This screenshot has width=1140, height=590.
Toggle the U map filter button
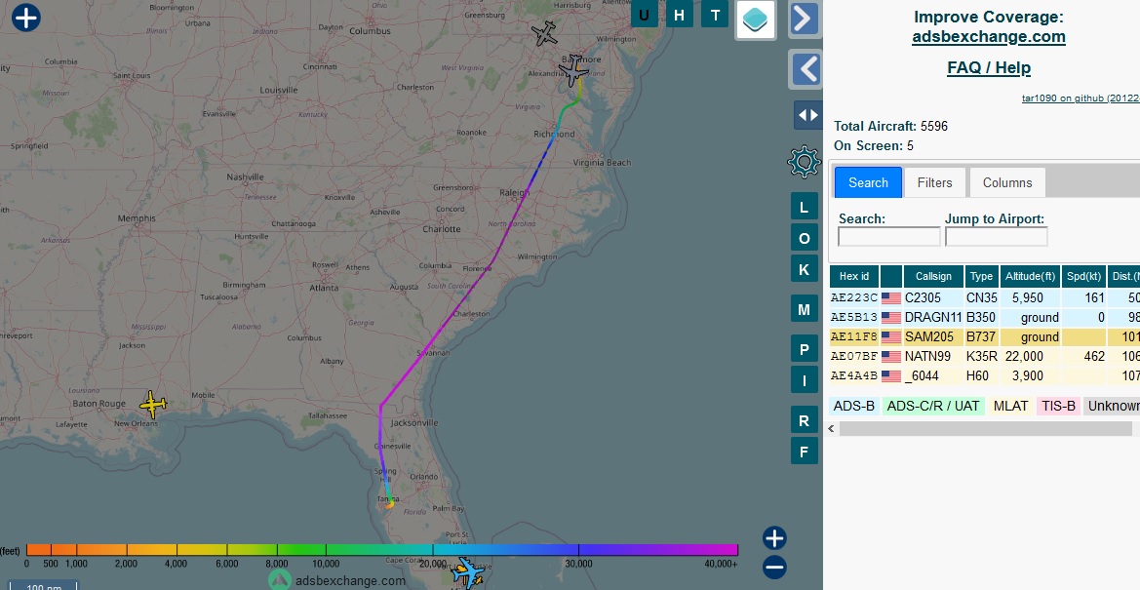645,15
